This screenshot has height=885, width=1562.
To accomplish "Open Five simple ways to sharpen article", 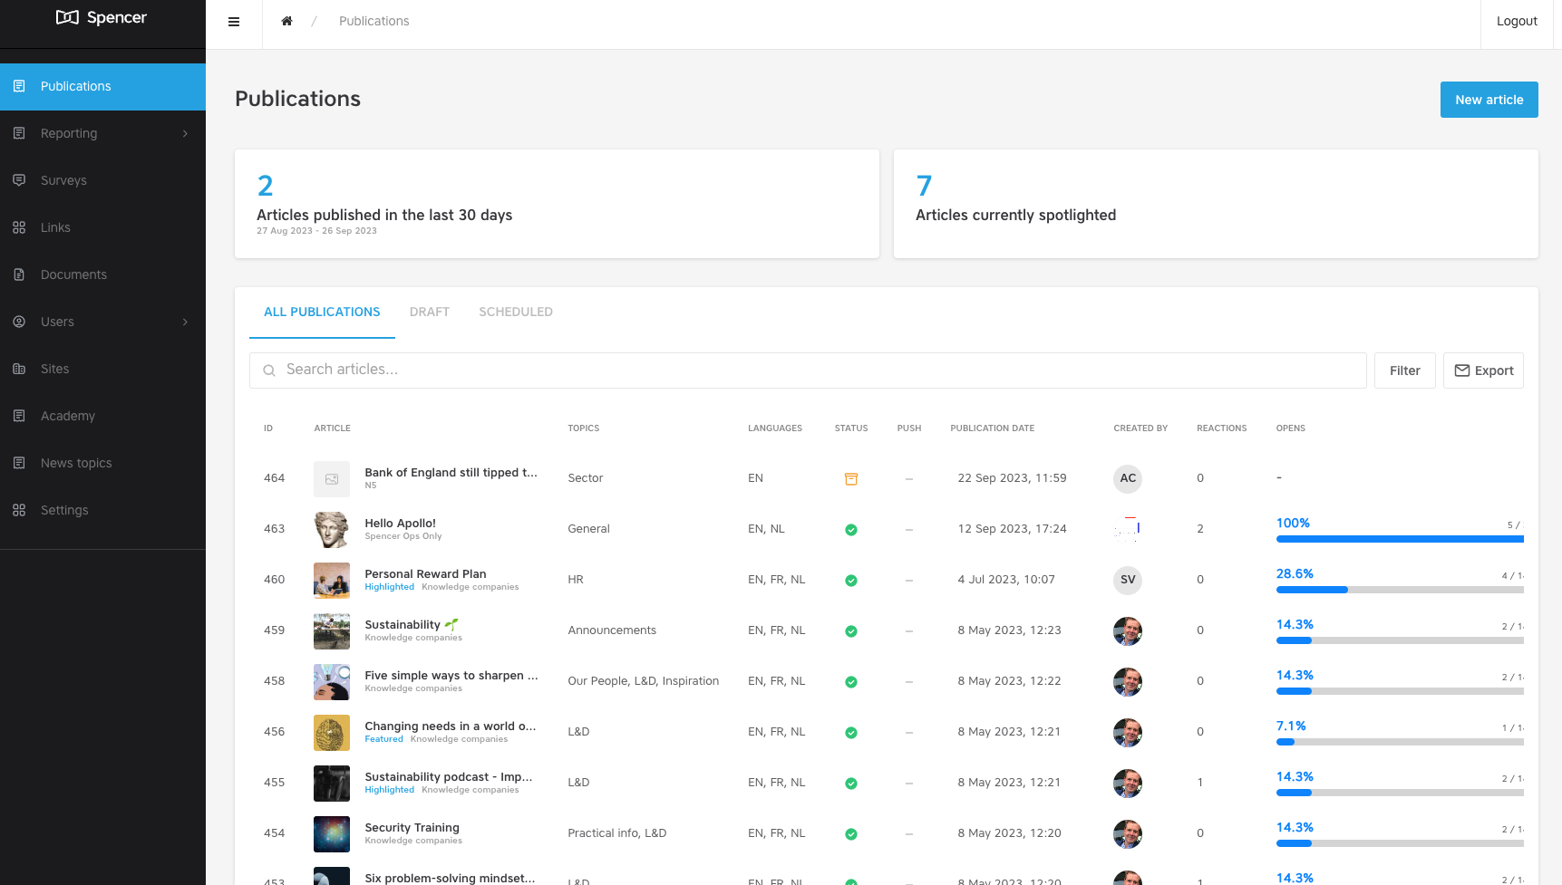I will pos(451,675).
